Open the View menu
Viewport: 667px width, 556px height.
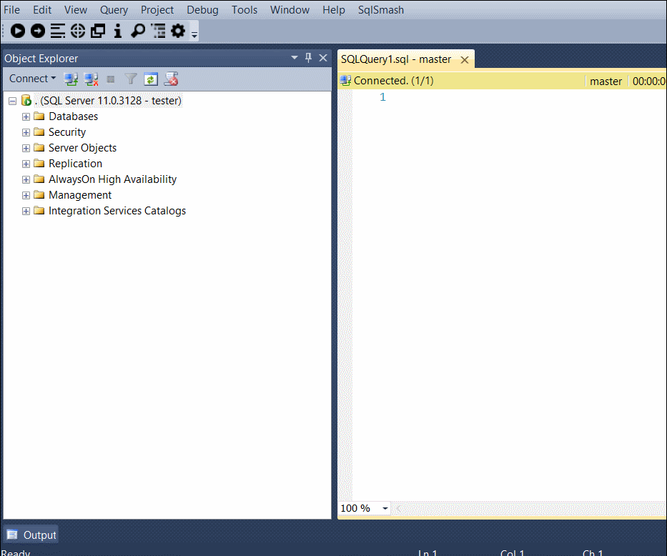pos(76,10)
